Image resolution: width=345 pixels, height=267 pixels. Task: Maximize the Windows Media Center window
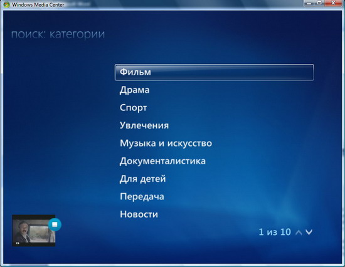point(319,3)
